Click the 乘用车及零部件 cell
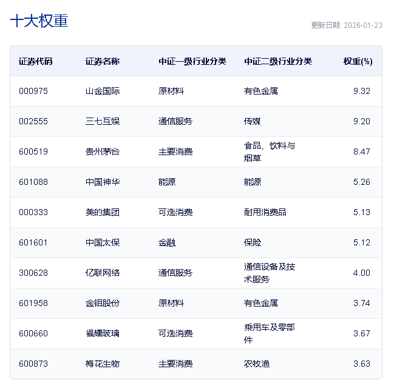Viewport: 394px width, 386px height. [269, 333]
